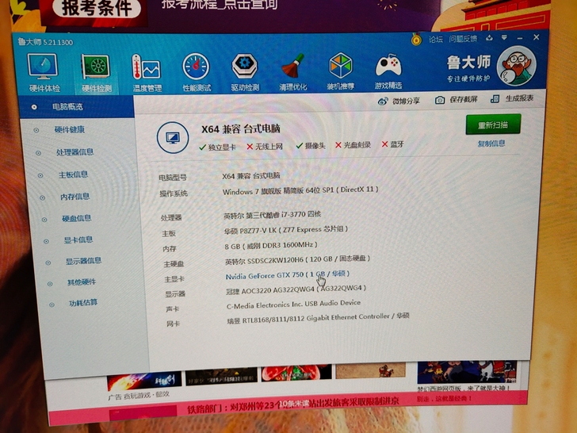577x433 pixels.
Task: Select 硬件健康 sidebar item
Action: pyautogui.click(x=69, y=129)
